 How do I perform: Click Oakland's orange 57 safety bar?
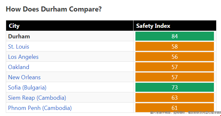(x=175, y=67)
